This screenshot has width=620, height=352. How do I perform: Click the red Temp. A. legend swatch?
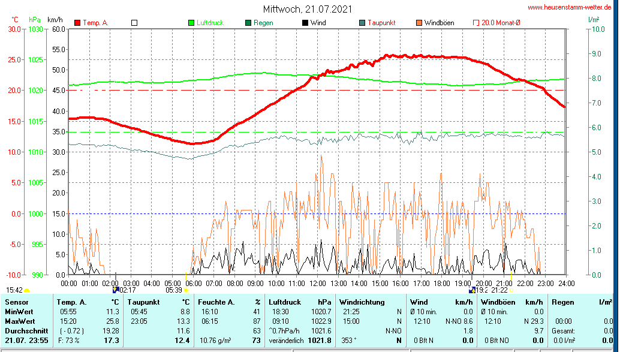[x=78, y=23]
